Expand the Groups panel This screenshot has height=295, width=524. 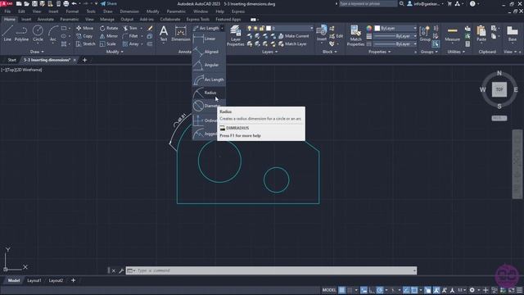(429, 52)
